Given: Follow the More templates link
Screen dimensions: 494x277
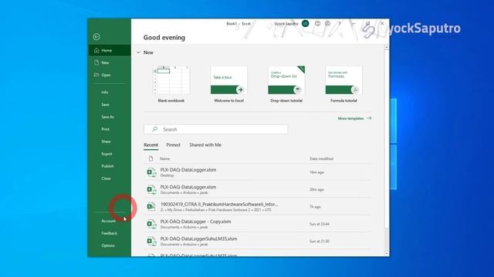Looking at the screenshot, I should [355, 118].
